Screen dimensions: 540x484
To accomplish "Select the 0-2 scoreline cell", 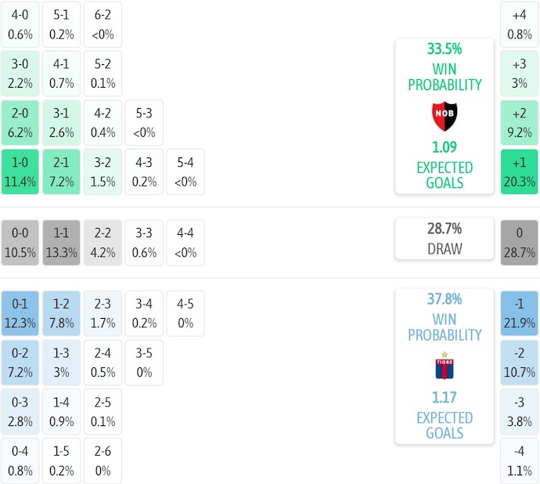I will coord(20,361).
